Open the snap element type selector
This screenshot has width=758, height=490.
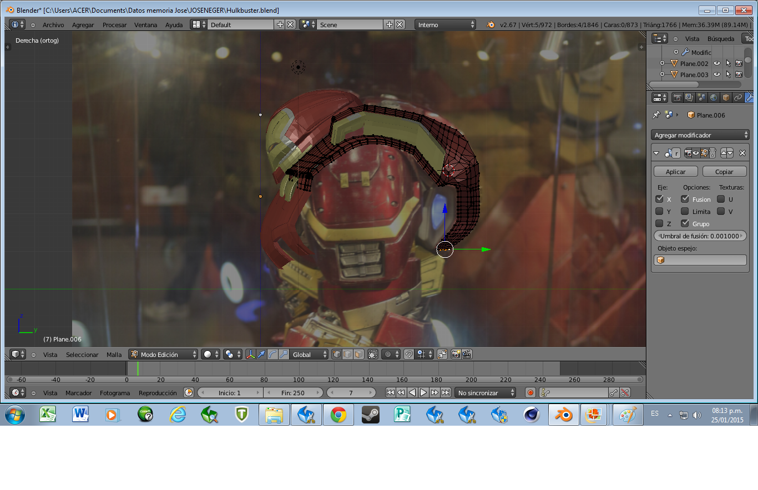tap(424, 354)
